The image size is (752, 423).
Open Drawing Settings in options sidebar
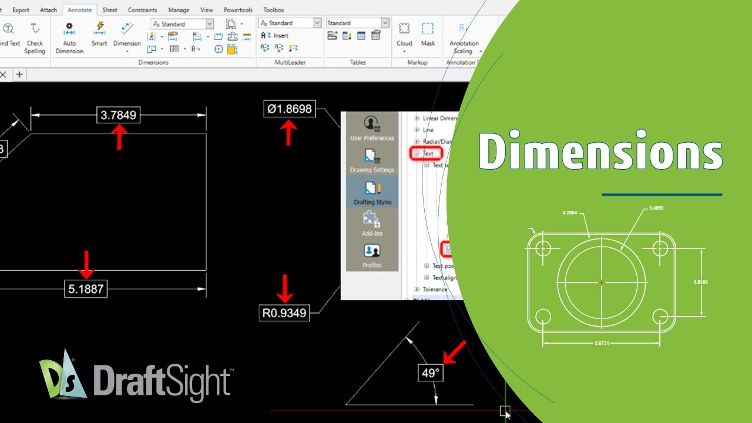372,160
